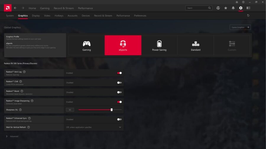Select the Gaming profile controller icon

pyautogui.click(x=87, y=45)
